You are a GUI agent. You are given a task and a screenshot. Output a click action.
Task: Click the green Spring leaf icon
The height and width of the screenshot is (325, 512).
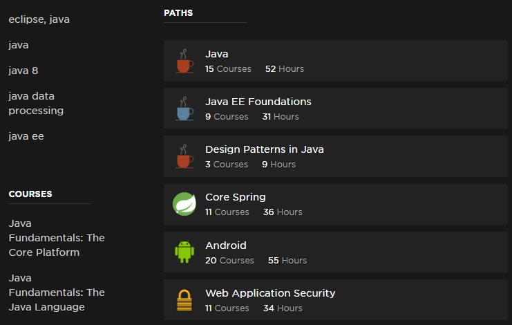click(184, 204)
